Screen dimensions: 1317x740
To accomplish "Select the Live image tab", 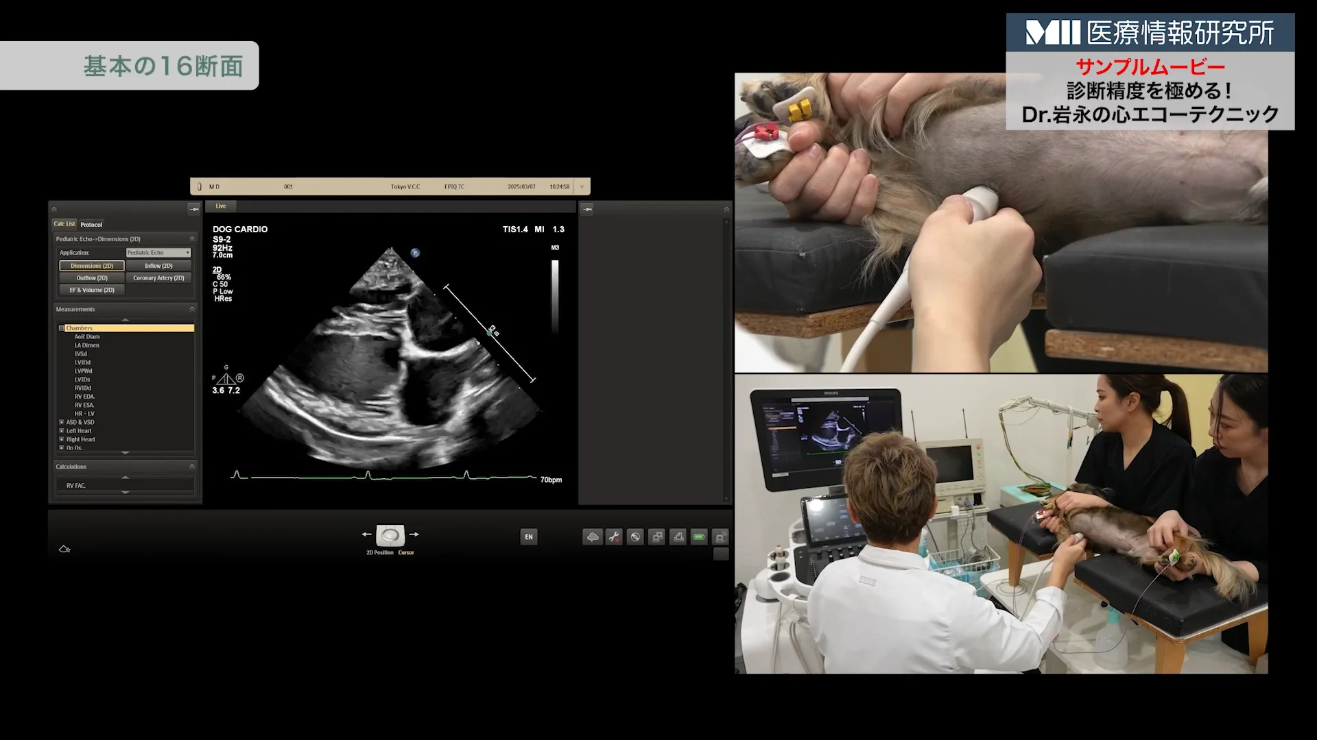I will pyautogui.click(x=221, y=206).
